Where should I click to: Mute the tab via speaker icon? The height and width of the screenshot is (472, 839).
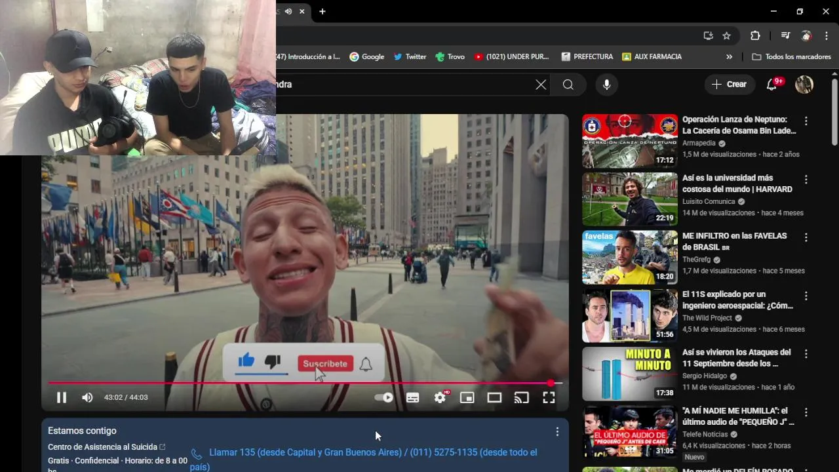tap(288, 11)
